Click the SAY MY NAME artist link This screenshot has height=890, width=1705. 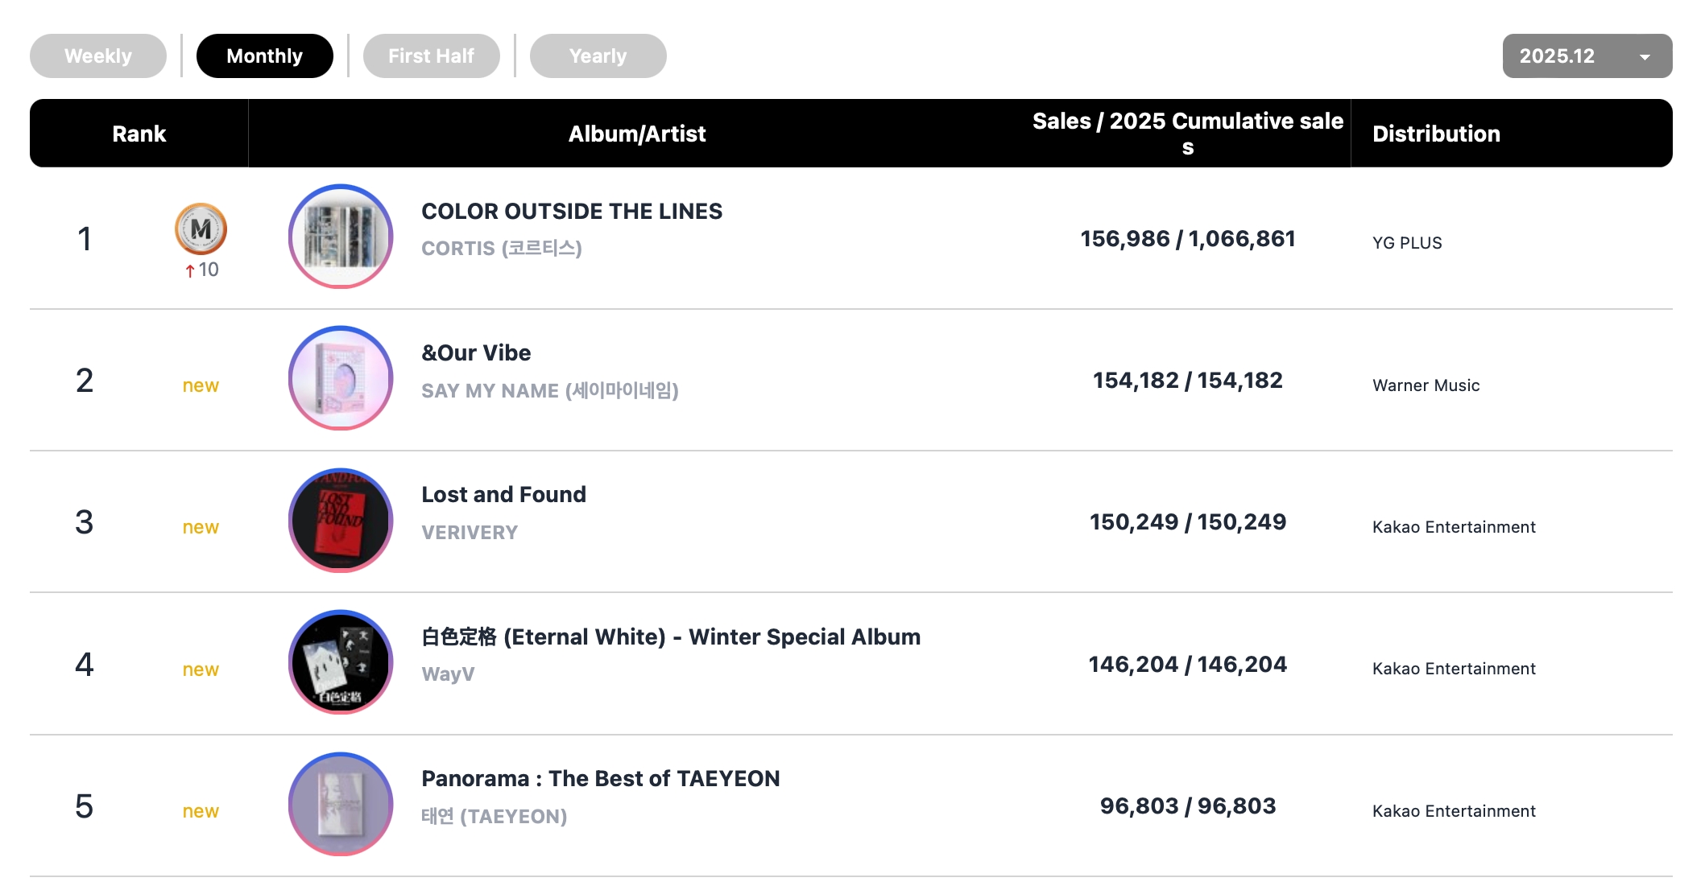[x=549, y=391]
